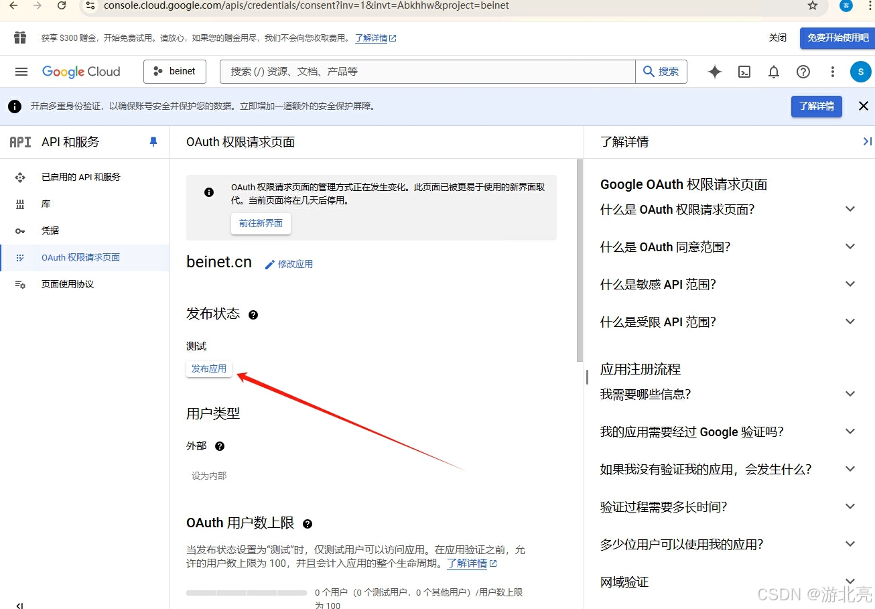This screenshot has width=875, height=609.
Task: Open Gemini AI assistant sparkle icon
Action: pos(715,72)
